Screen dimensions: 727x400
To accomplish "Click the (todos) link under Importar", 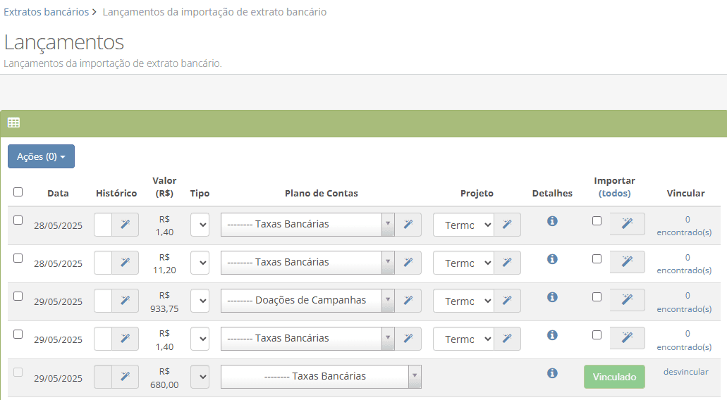I will [614, 194].
